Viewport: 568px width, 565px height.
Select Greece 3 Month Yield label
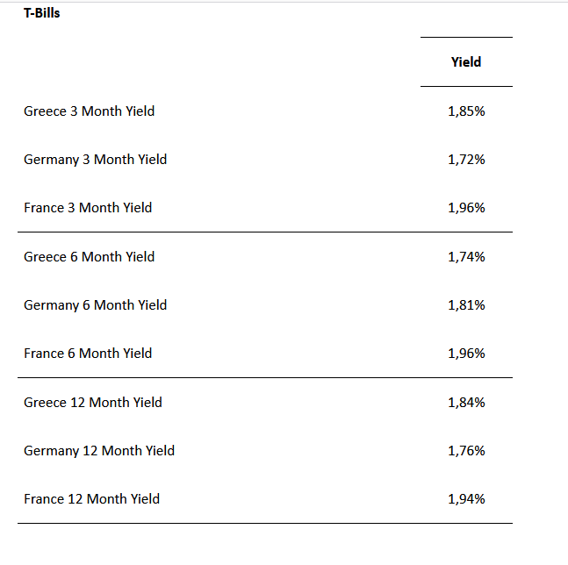click(89, 111)
